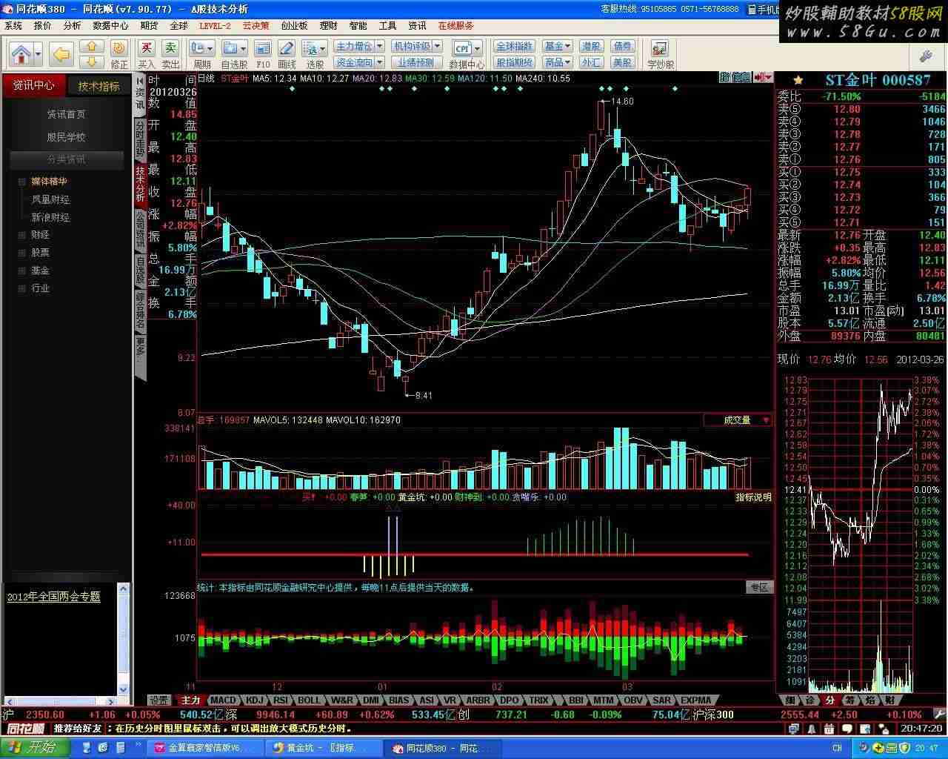Expand the 资金流向 dropdown
This screenshot has width=948, height=759.
[379, 63]
